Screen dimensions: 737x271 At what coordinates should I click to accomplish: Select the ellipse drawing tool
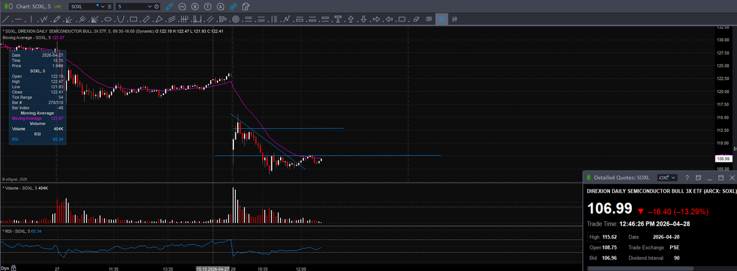107,19
